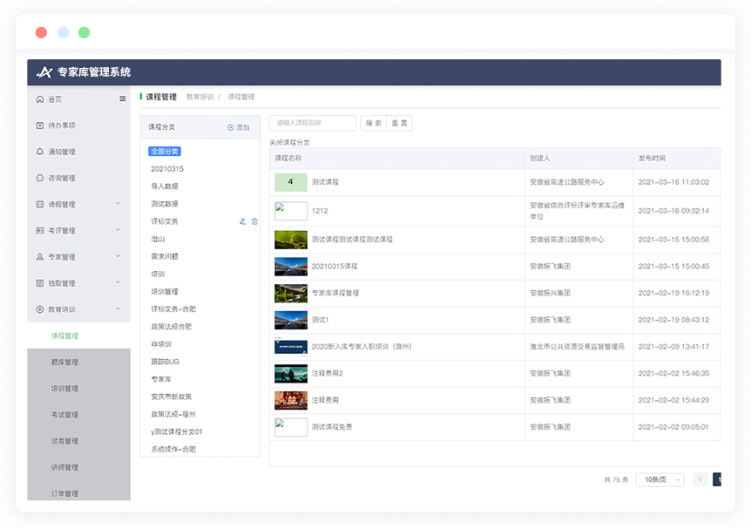
Task: Click the 咨询管理 chat bubble icon
Action: point(40,178)
